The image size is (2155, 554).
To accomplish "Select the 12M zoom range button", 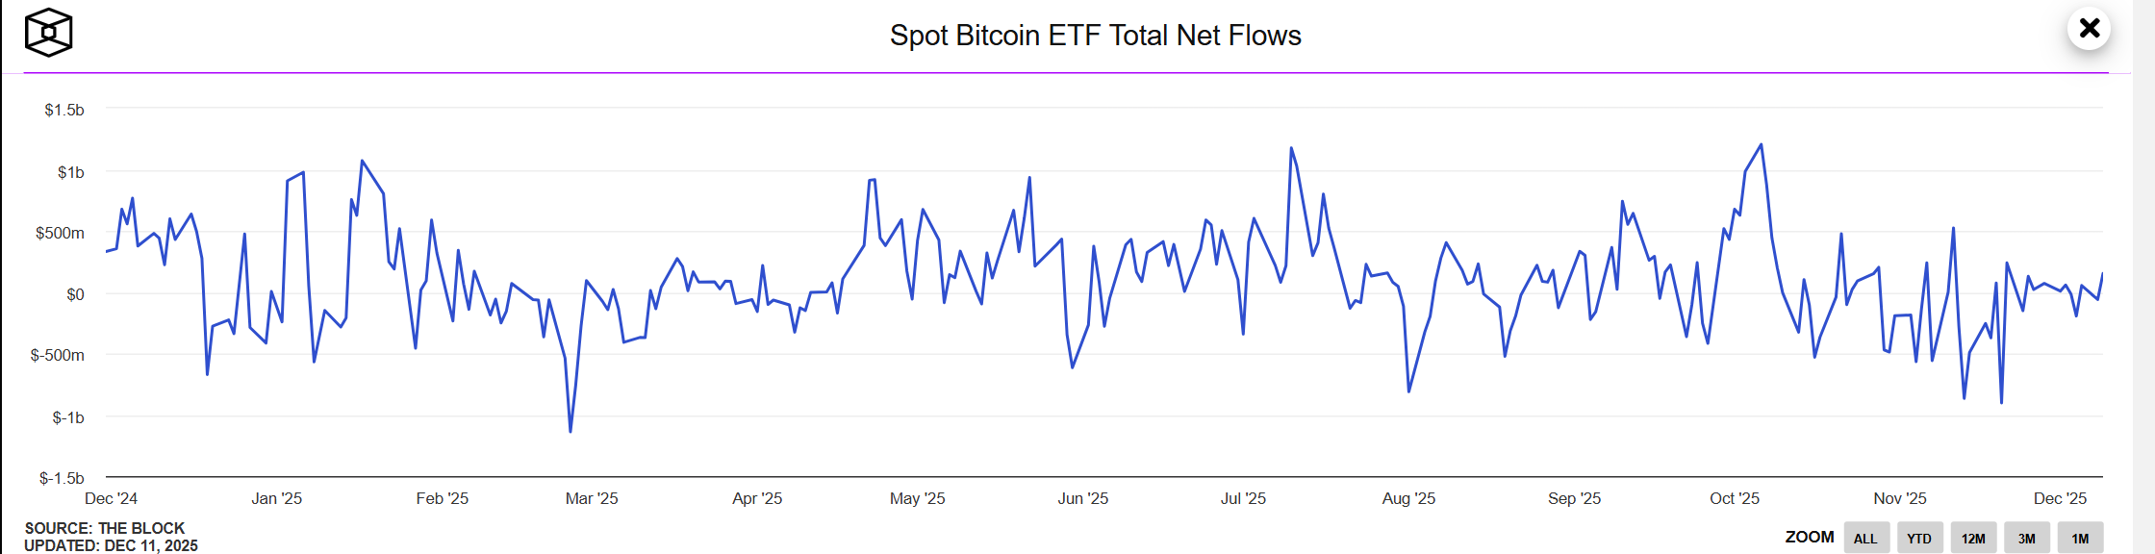I will click(1973, 538).
